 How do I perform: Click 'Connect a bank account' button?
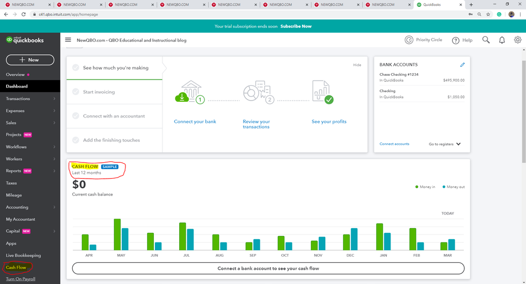coord(268,268)
